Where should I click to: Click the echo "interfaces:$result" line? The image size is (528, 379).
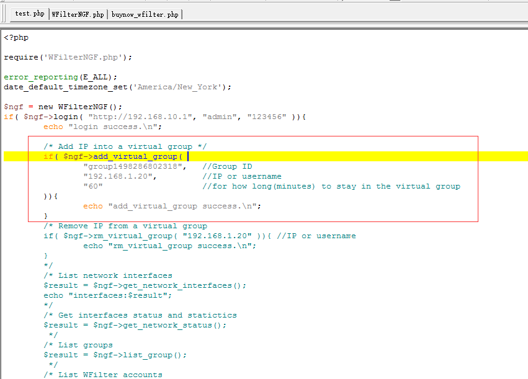(107, 295)
